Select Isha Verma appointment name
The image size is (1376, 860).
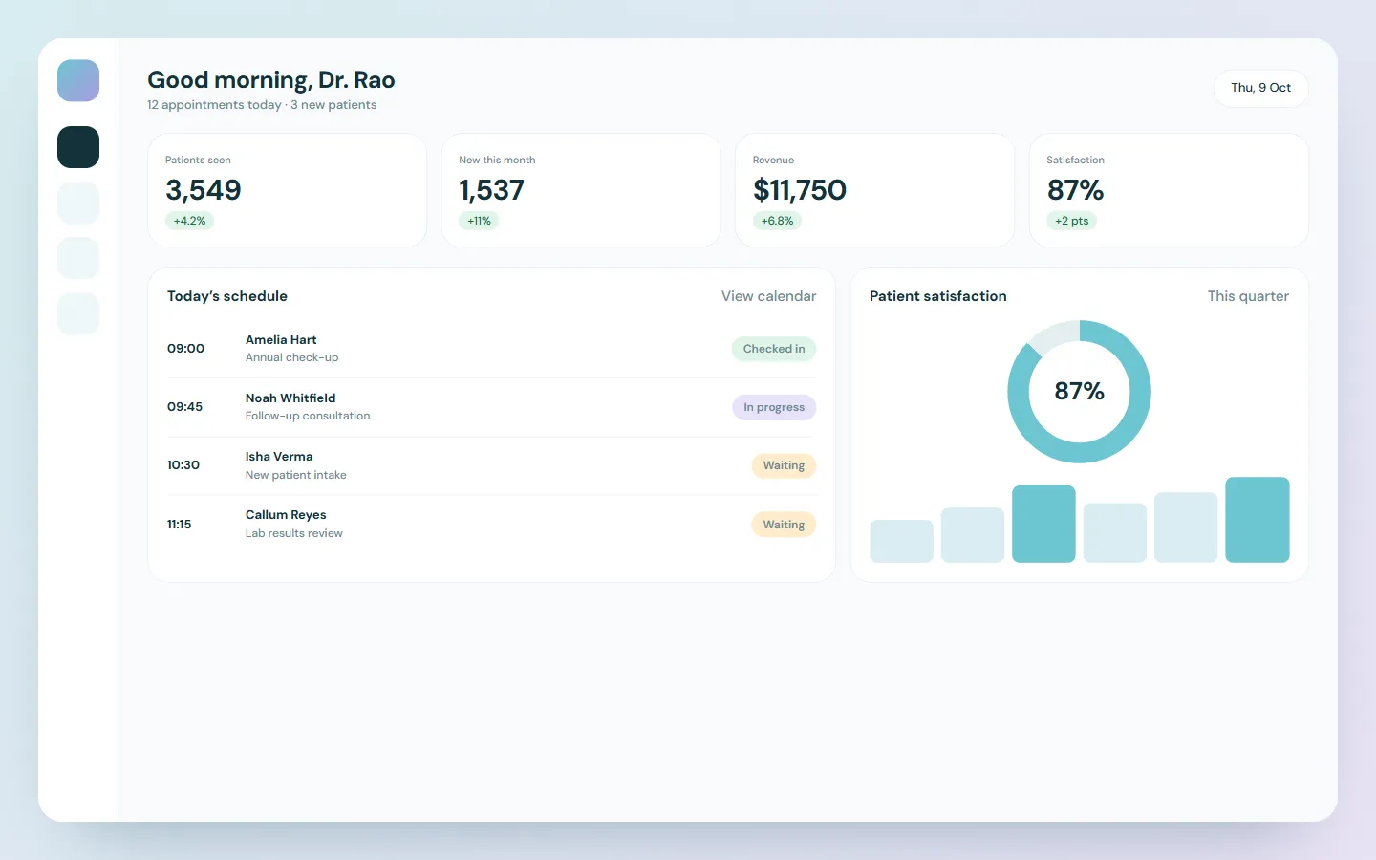(279, 457)
